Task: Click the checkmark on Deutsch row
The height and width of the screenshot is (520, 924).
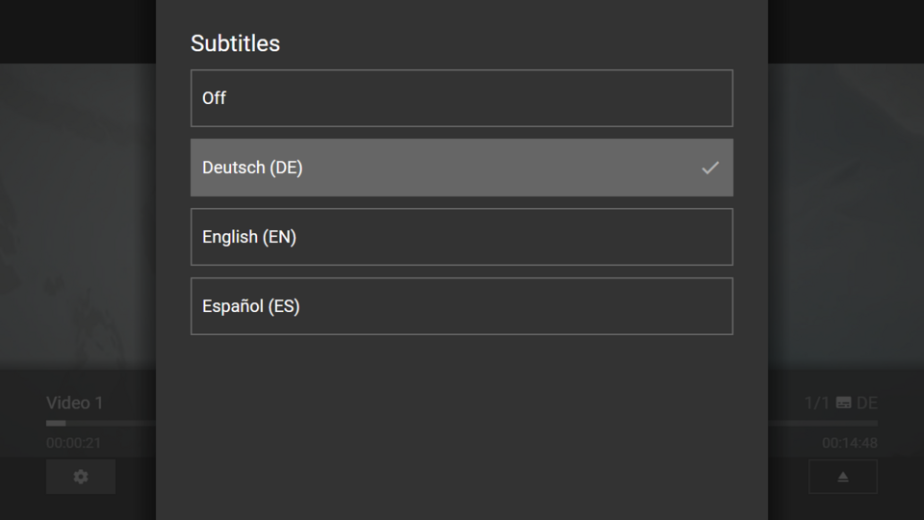Action: (x=709, y=168)
